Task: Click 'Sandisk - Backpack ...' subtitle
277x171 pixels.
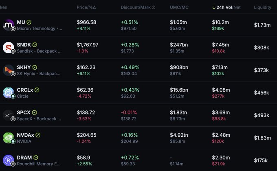Action: [39, 51]
